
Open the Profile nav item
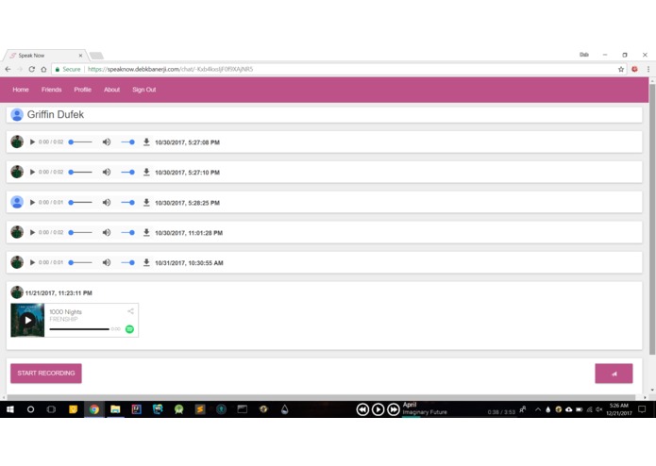(x=82, y=90)
